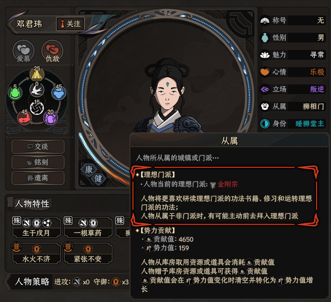This screenshot has width=331, height=302.
Task: Click the white swallow icon in the wheel center
Action: [x=37, y=90]
